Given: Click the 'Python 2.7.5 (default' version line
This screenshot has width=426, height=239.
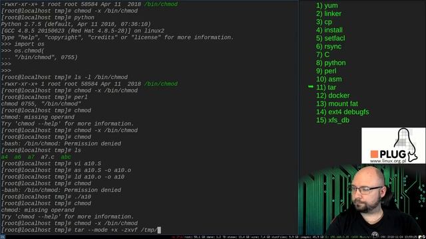Looking at the screenshot, I should coord(76,24).
